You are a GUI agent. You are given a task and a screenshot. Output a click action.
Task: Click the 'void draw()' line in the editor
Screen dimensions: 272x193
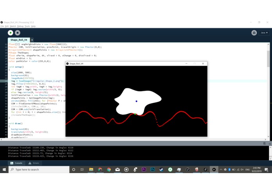coord(16,123)
